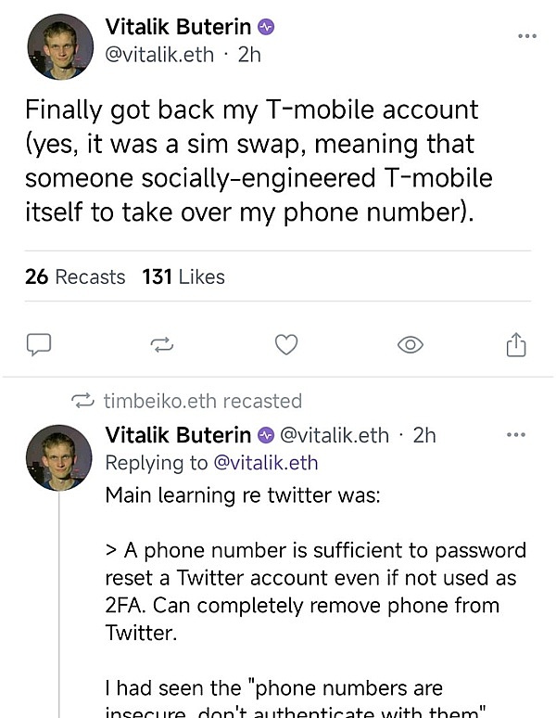View the 131 Likes list
This screenshot has width=556, height=718.
(x=183, y=276)
